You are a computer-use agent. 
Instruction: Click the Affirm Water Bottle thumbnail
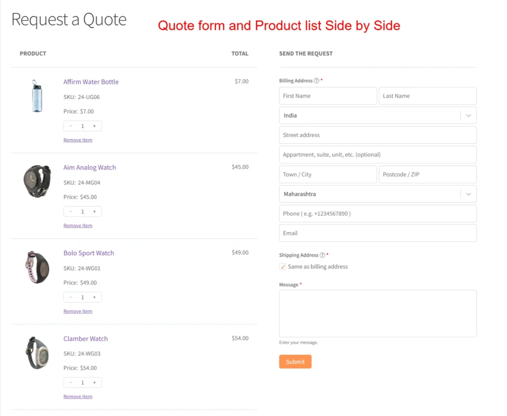tap(37, 96)
